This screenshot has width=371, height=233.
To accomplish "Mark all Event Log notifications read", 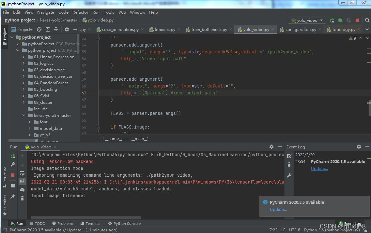I will (289, 156).
